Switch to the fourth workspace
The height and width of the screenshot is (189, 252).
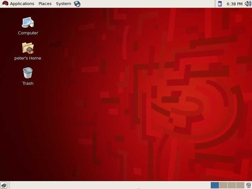(x=240, y=185)
